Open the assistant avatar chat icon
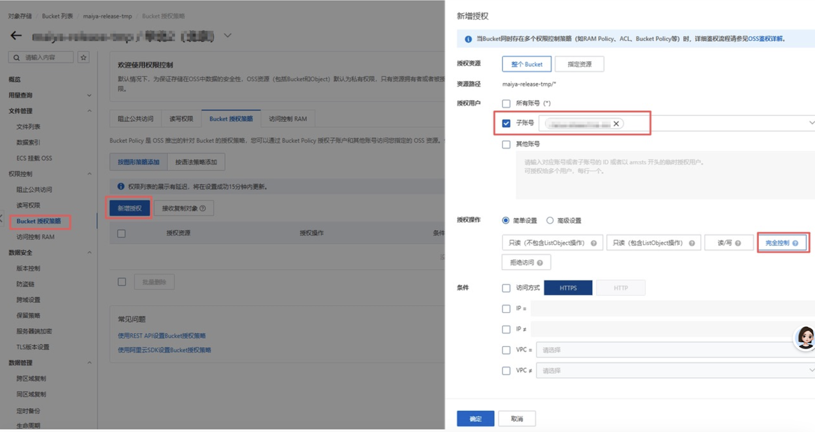 pos(805,338)
